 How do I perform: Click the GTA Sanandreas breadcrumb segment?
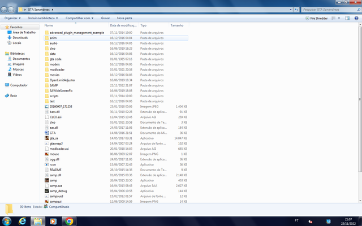pyautogui.click(x=38, y=10)
